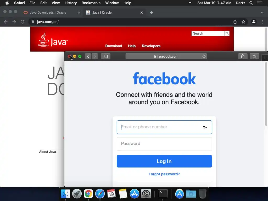This screenshot has height=201, width=268.
Task: Open the profile avatar icon in browser toolbar
Action: (254, 22)
